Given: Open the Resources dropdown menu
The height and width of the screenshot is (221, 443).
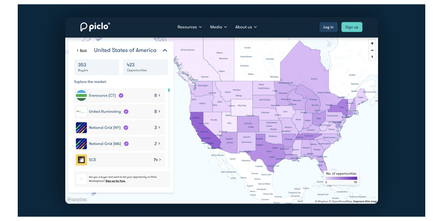Looking at the screenshot, I should tap(189, 27).
